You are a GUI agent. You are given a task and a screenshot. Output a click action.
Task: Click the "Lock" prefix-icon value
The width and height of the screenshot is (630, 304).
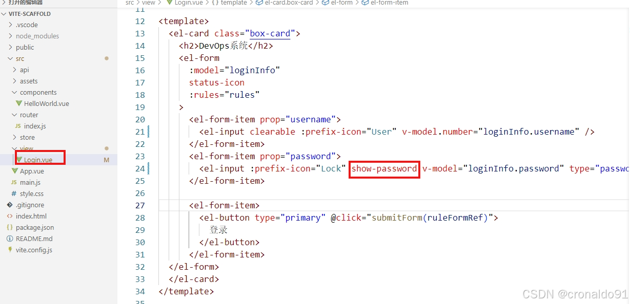tap(331, 168)
